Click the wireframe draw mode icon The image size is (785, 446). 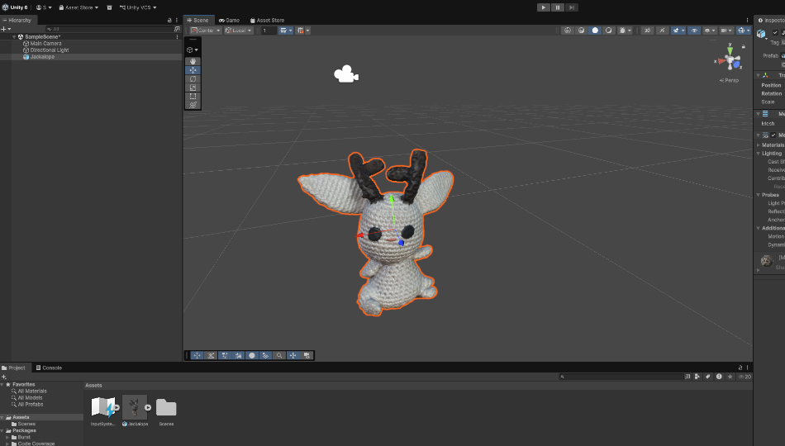(x=567, y=31)
